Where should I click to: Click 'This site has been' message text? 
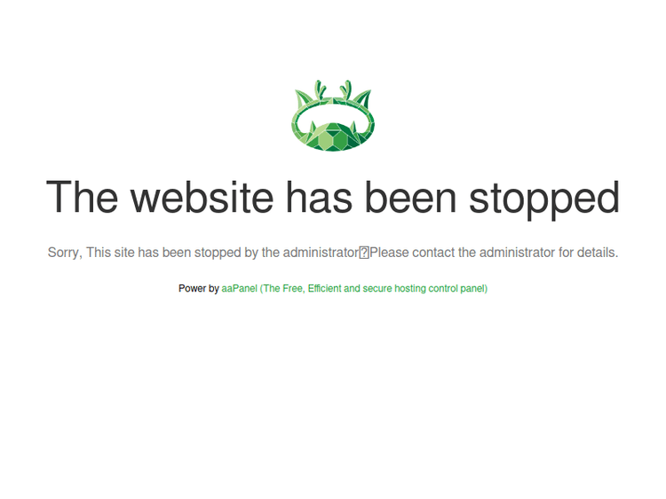(x=139, y=253)
